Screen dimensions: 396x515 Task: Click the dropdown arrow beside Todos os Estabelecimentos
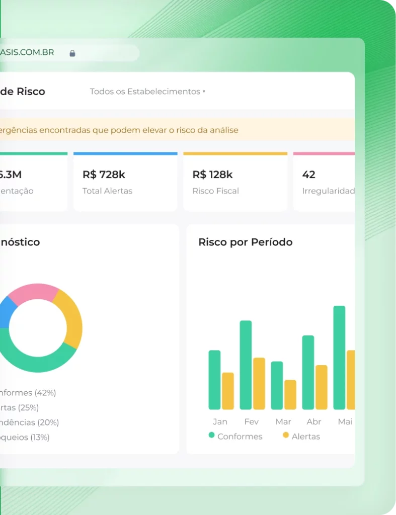204,92
